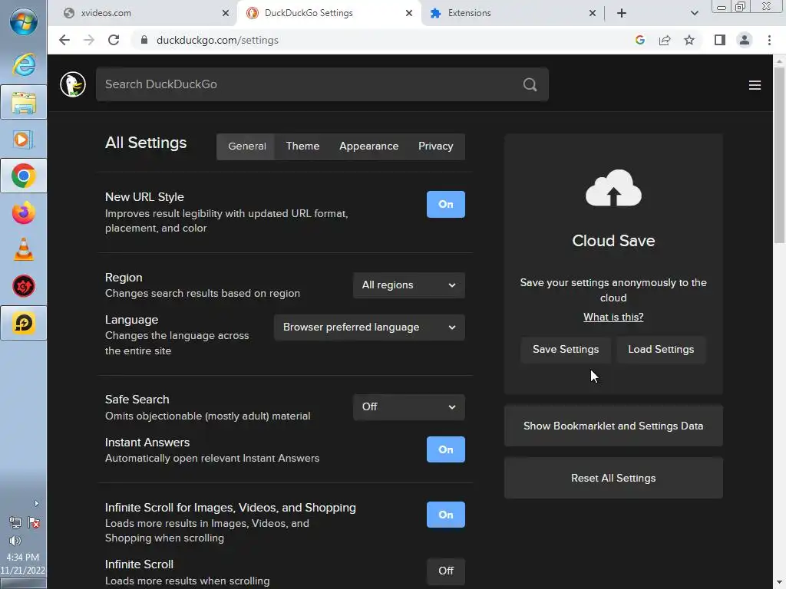Open the What is this? link
Screen dimensions: 786x589
[x=613, y=317]
